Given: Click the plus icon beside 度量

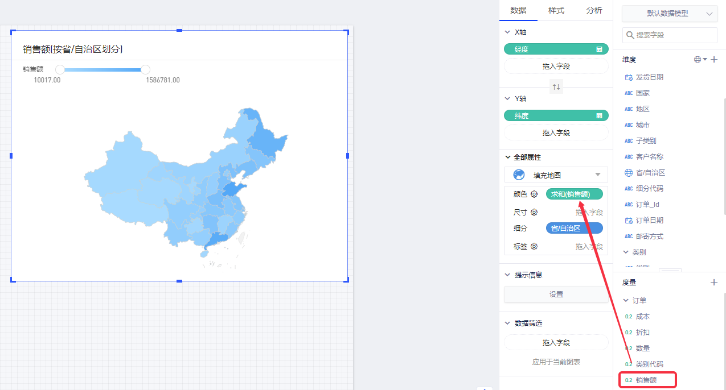Looking at the screenshot, I should tap(715, 283).
